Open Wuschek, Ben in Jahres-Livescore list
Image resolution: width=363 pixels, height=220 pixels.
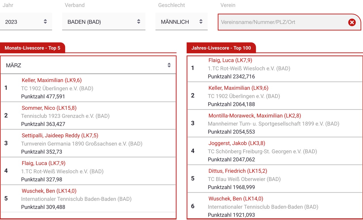tap(236, 198)
